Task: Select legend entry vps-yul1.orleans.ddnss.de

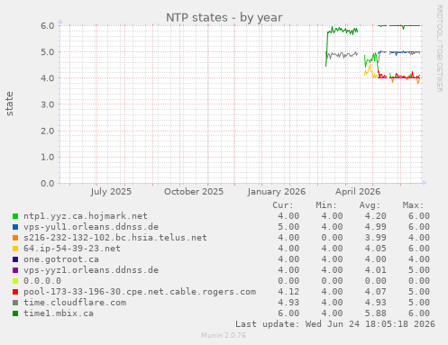Action: pyautogui.click(x=91, y=227)
